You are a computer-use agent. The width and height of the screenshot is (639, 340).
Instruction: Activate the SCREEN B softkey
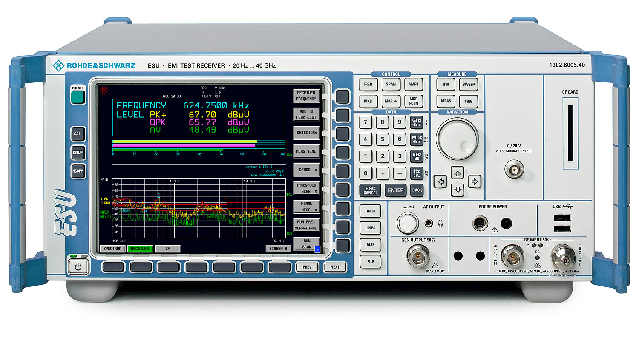[278, 249]
